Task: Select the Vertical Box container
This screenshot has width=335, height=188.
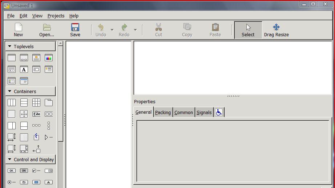Action: (24, 103)
